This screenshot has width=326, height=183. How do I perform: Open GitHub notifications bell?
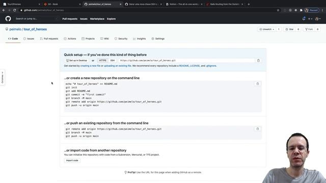[304, 19]
